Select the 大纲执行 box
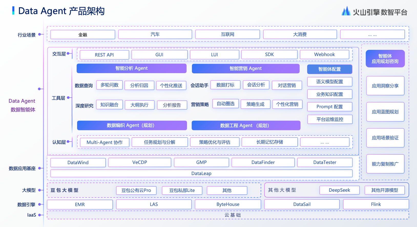417x227 pixels. [x=140, y=105]
